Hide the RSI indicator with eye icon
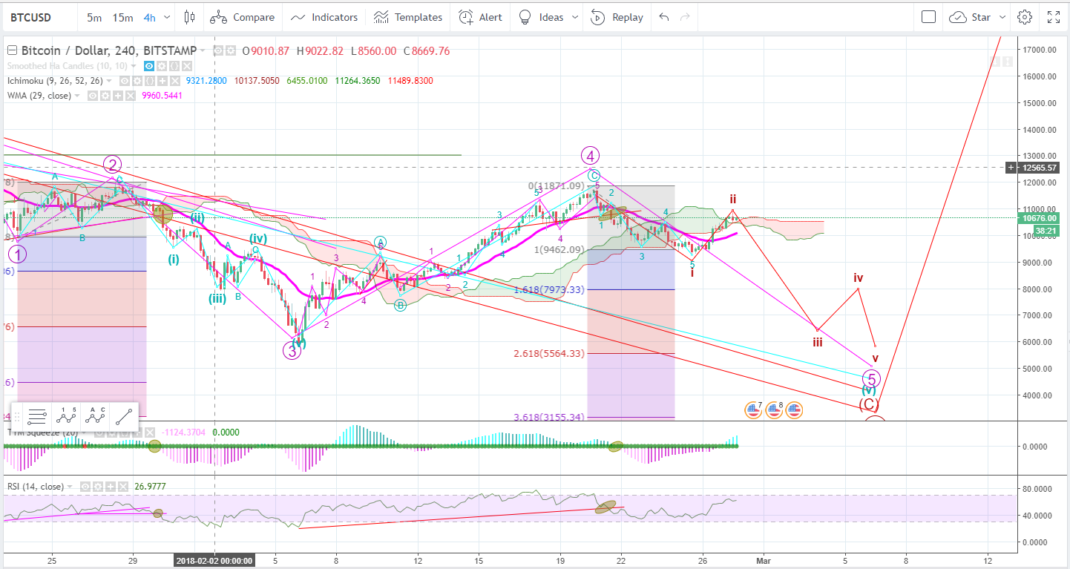1070x569 pixels. tap(85, 487)
